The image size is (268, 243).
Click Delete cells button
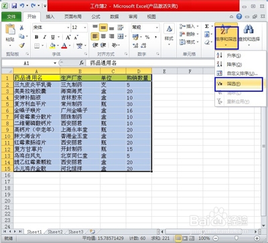point(189,34)
